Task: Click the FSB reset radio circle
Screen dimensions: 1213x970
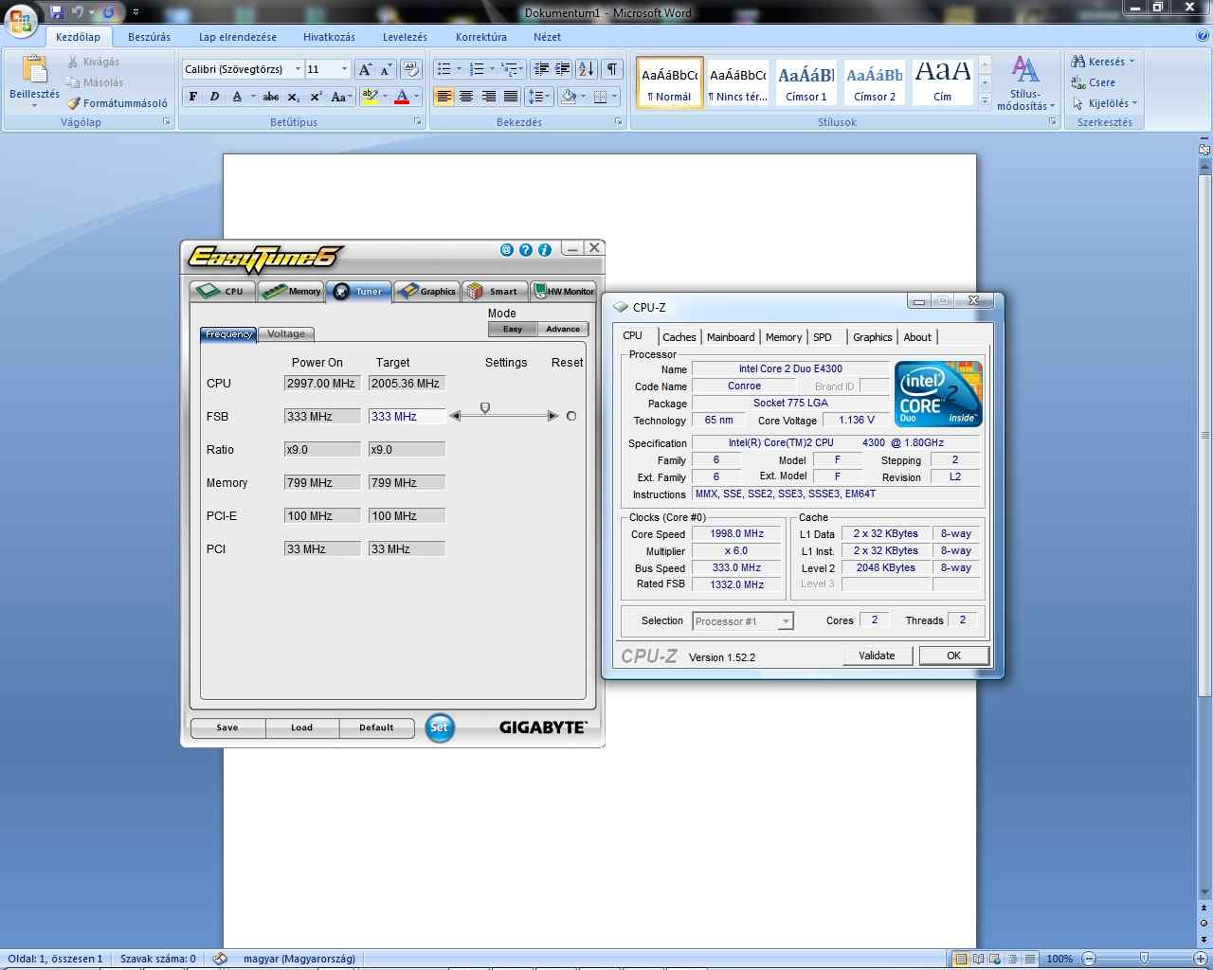Action: point(571,416)
